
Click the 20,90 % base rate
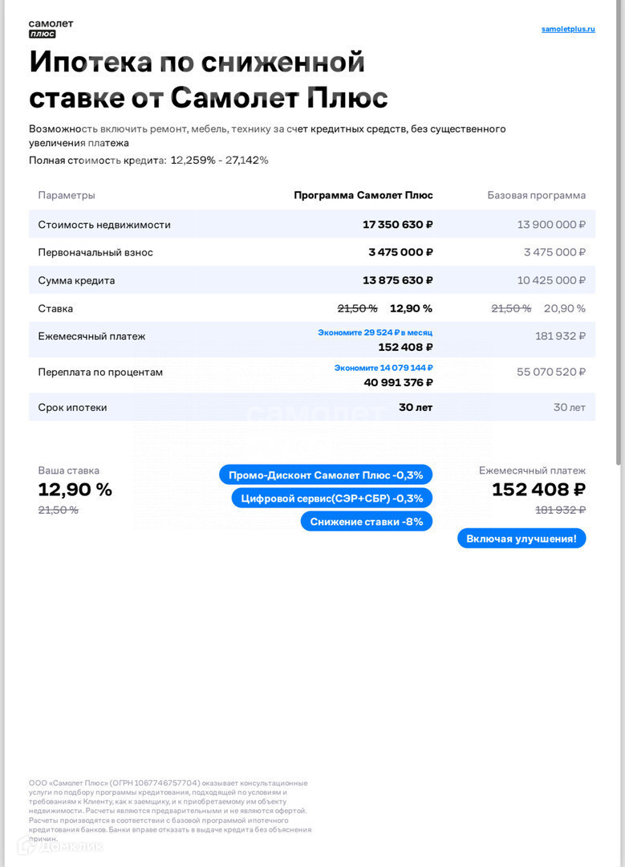coord(564,308)
